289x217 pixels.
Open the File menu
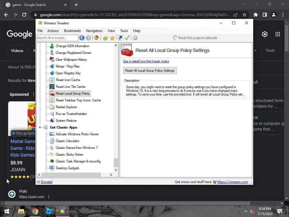click(40, 31)
